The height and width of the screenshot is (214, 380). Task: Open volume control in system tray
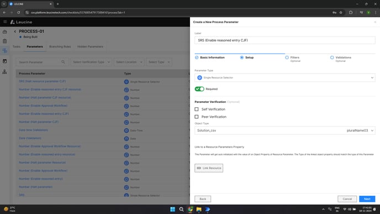tap(349, 209)
